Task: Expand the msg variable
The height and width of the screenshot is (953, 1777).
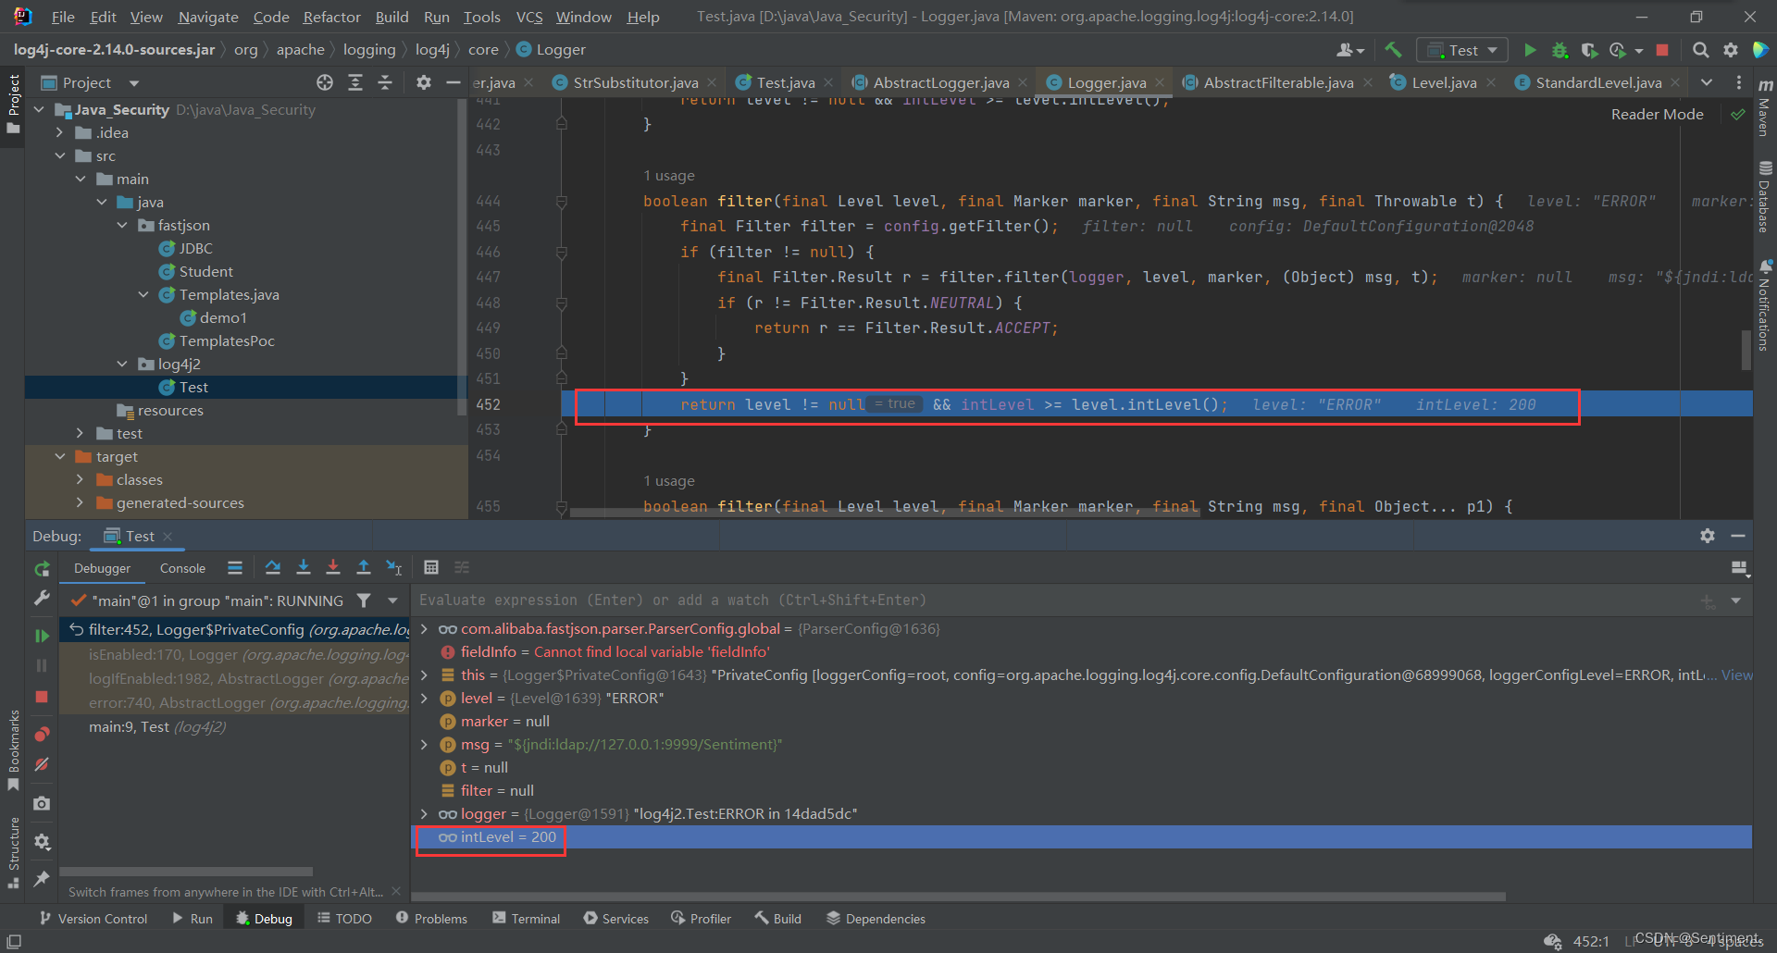Action: [x=425, y=744]
